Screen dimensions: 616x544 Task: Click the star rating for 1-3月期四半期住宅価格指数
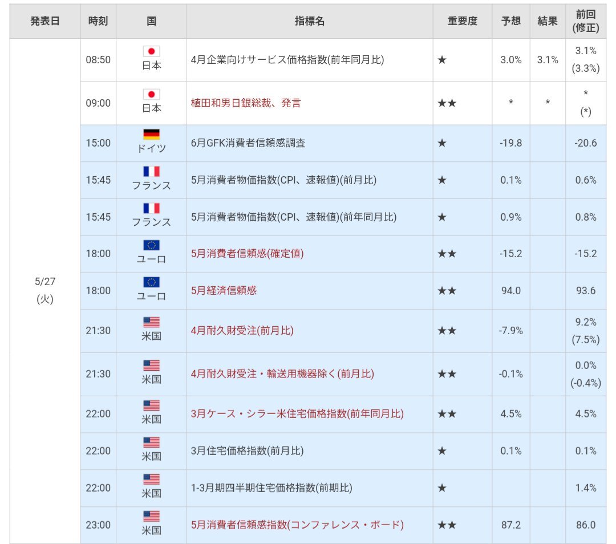tap(442, 488)
